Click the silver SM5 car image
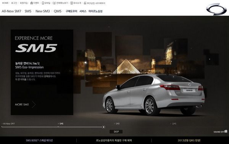This screenshot has height=144, width=229. pyautogui.click(x=154, y=95)
